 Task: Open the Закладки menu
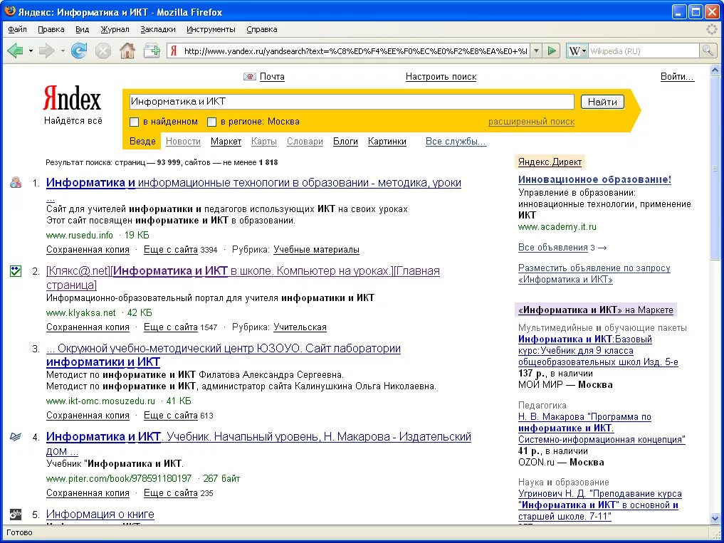pos(158,29)
